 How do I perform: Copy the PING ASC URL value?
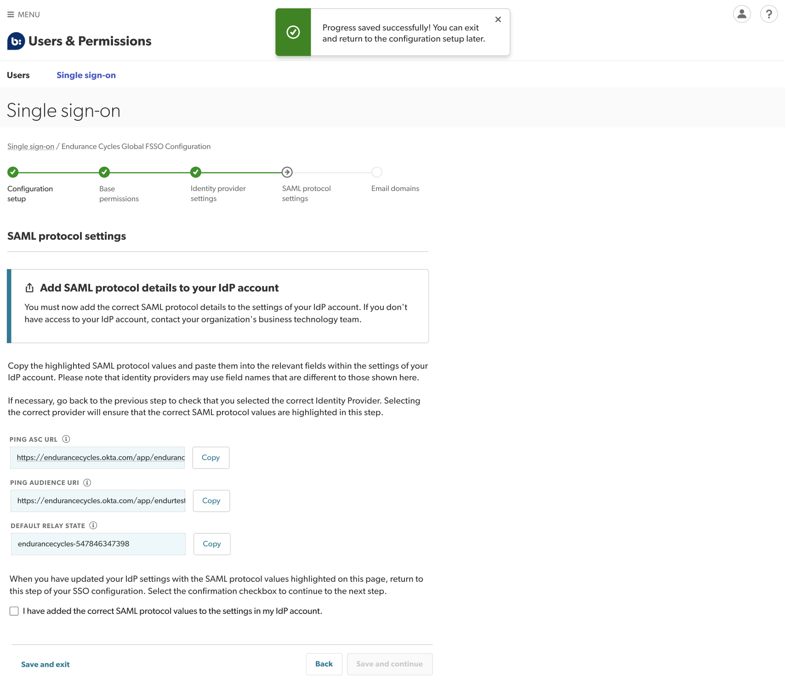[210, 458]
